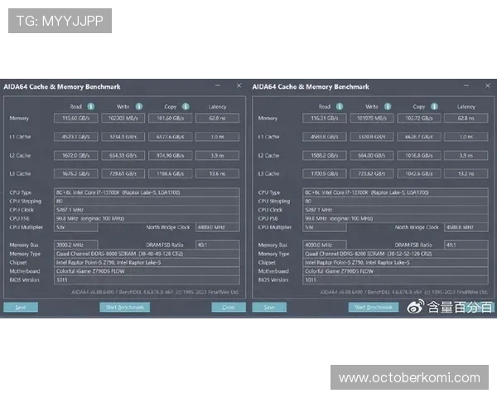Click North Bridge Clock value 4489.0 MHz
Screen dimensions: 497x398
(217, 227)
